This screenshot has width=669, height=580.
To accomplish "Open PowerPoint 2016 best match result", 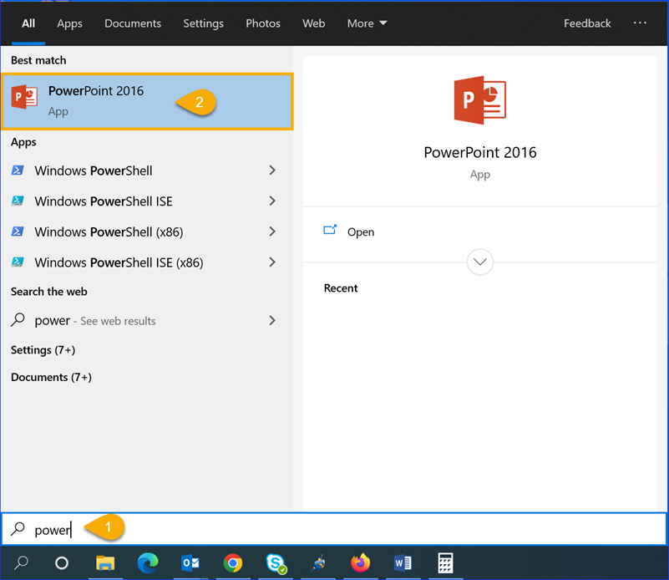I will coord(147,102).
